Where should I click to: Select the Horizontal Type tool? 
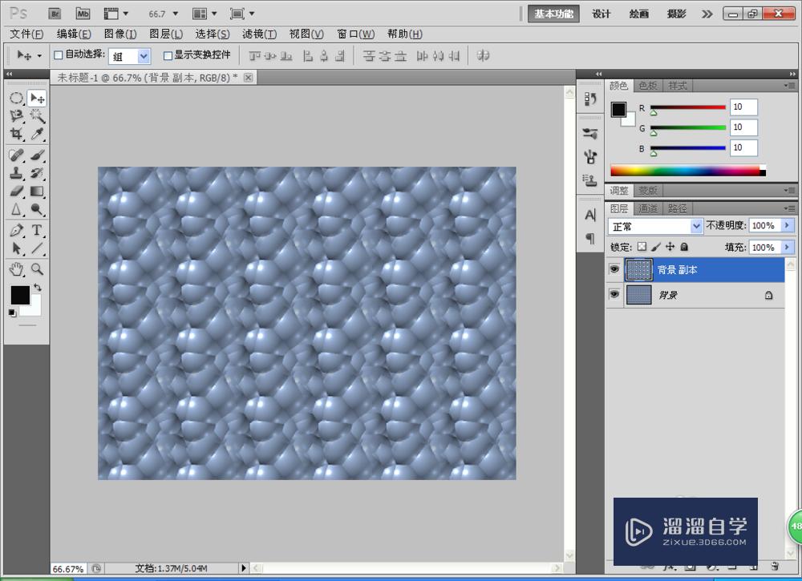point(37,231)
